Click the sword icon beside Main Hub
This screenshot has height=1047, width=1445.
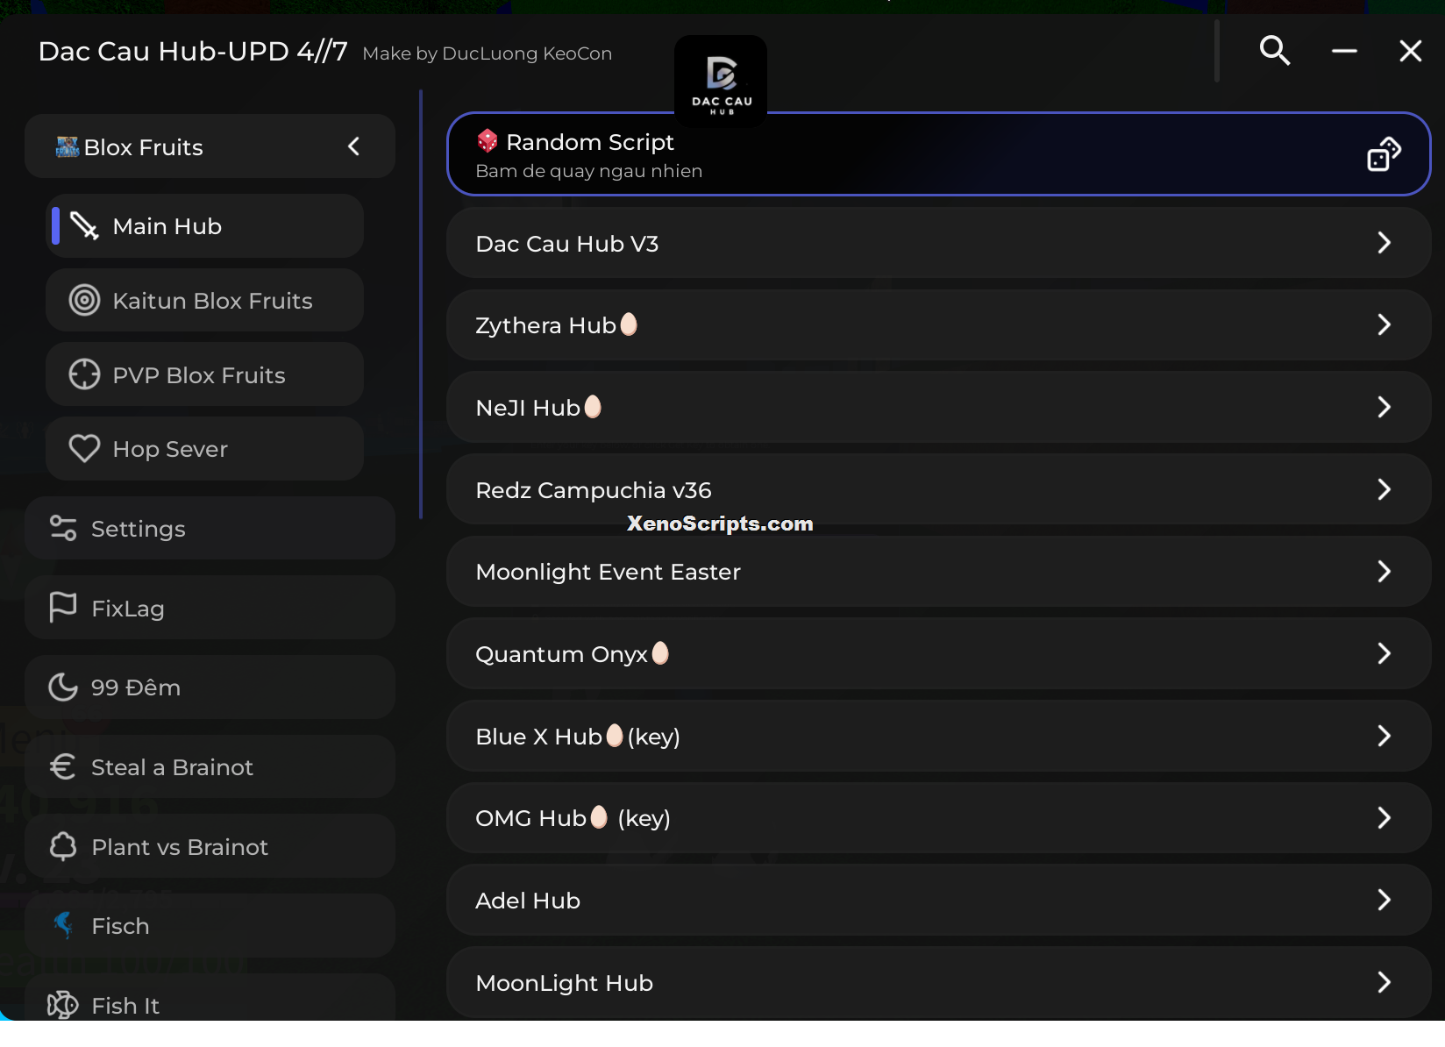pos(84,226)
